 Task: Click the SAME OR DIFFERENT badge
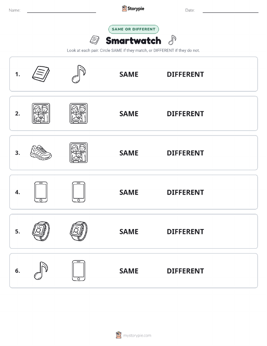tap(133, 29)
